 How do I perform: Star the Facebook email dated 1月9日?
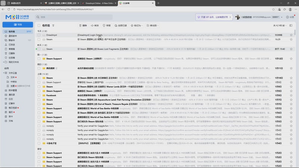click(x=291, y=96)
